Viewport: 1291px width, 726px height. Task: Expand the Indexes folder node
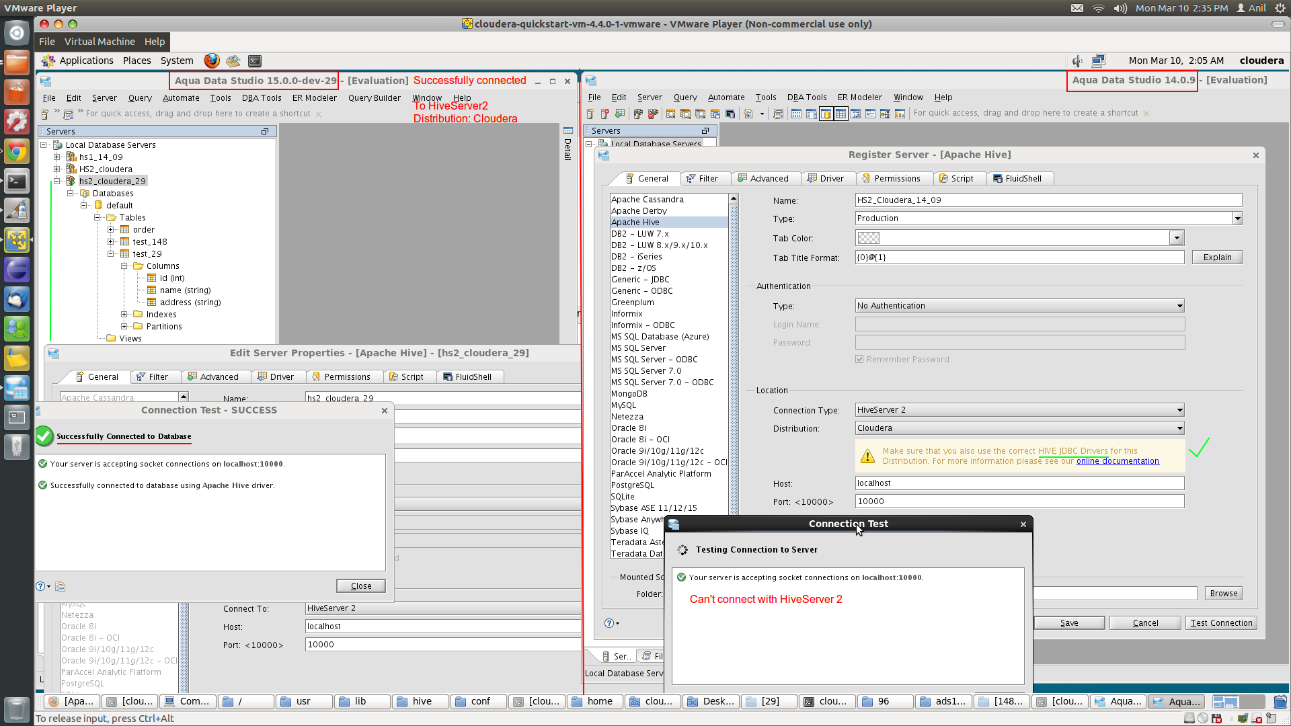tap(124, 315)
